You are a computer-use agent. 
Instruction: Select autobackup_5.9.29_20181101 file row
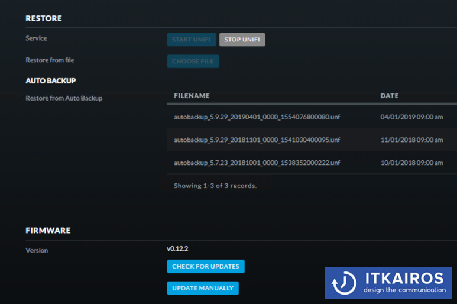coord(312,140)
